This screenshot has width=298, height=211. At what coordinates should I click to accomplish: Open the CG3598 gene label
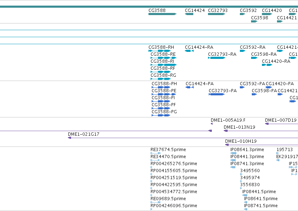[x=259, y=18]
